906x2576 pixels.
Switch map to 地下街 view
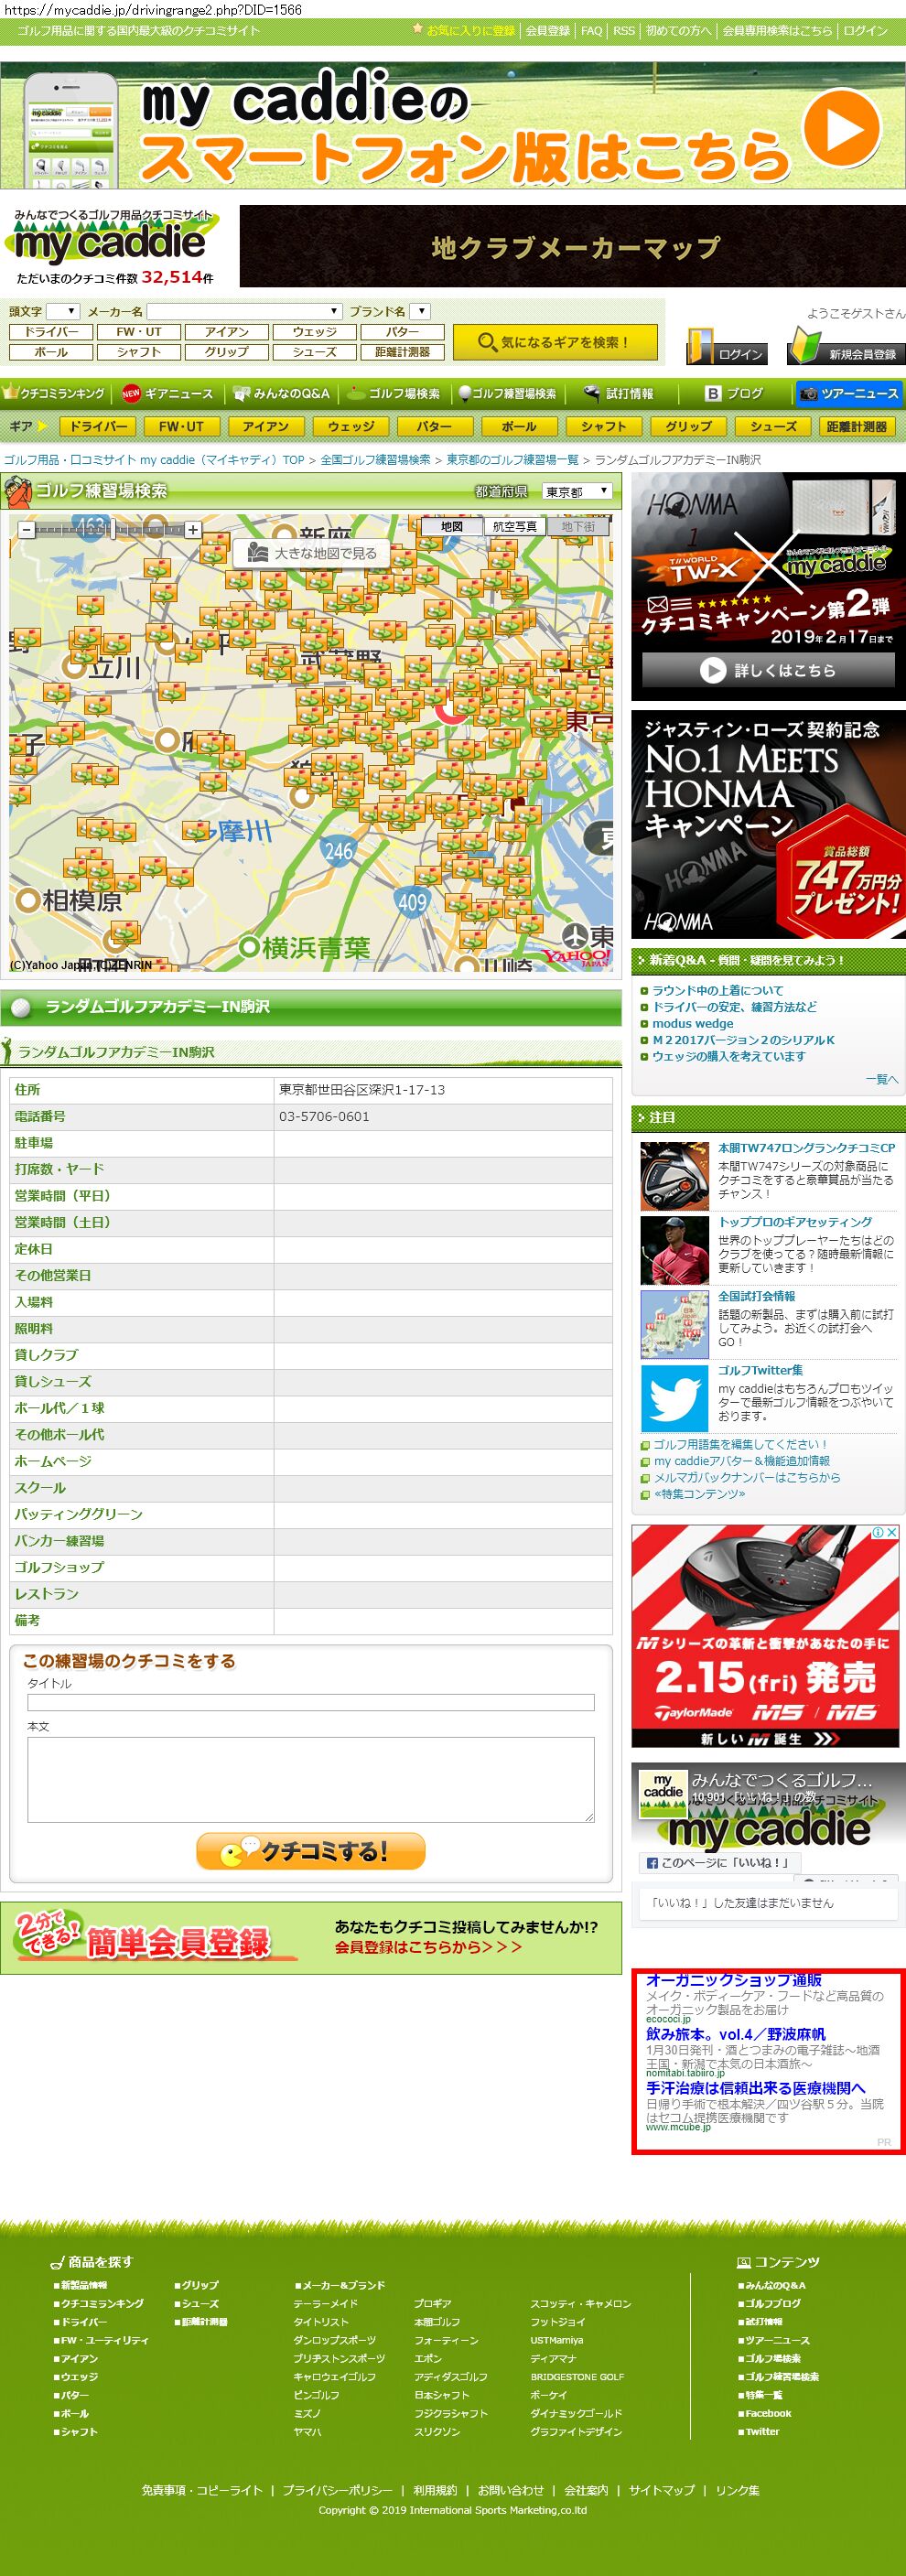click(578, 526)
